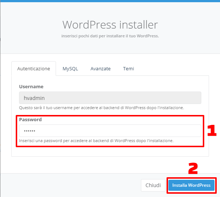Focus the Password input field
The height and width of the screenshot is (197, 220).
point(110,131)
